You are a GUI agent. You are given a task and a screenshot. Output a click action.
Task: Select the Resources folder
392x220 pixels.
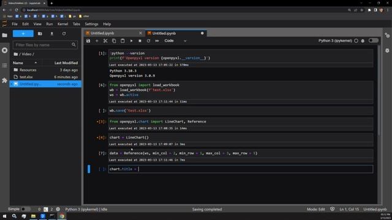[45, 70]
